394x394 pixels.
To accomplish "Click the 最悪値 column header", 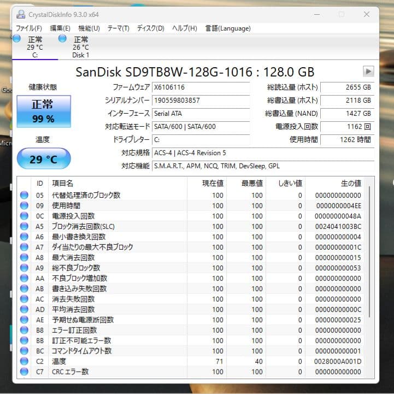I will pyautogui.click(x=246, y=184).
